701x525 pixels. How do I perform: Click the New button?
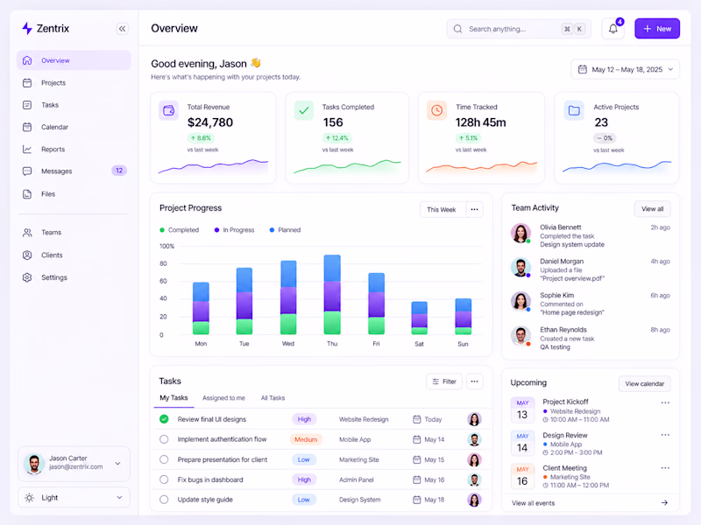pos(657,29)
